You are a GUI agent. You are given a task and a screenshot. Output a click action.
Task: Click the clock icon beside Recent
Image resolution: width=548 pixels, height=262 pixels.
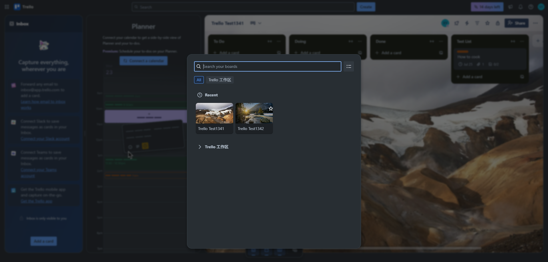(200, 95)
